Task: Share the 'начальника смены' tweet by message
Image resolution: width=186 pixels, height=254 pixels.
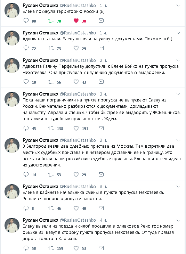Action: point(101,208)
